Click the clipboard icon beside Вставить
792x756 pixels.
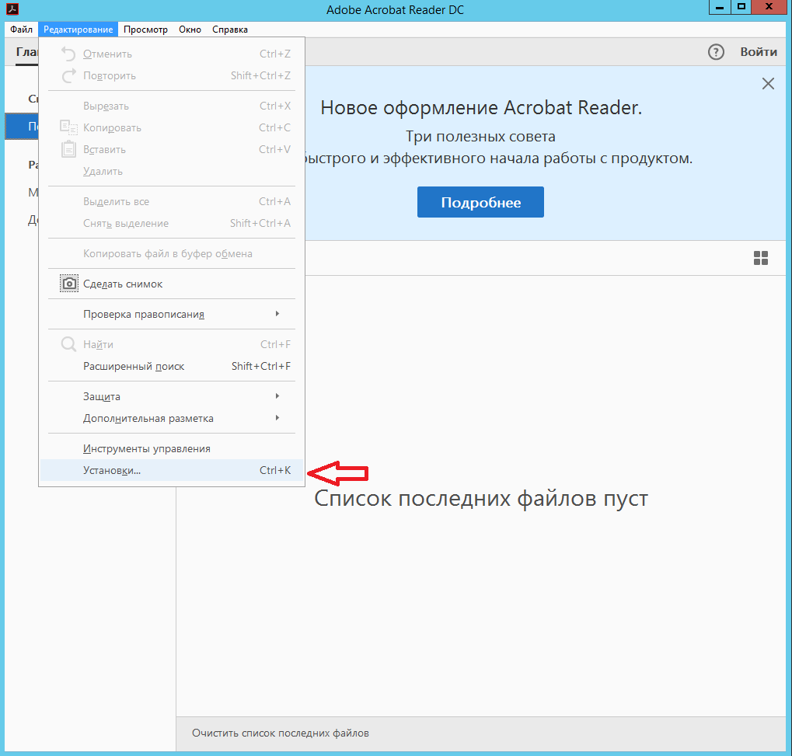point(69,149)
